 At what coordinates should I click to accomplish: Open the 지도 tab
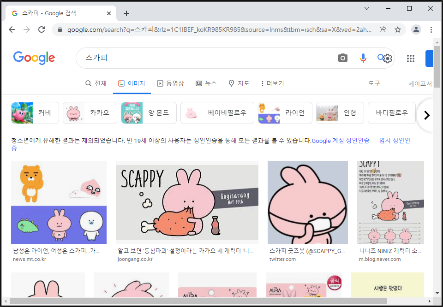[239, 83]
